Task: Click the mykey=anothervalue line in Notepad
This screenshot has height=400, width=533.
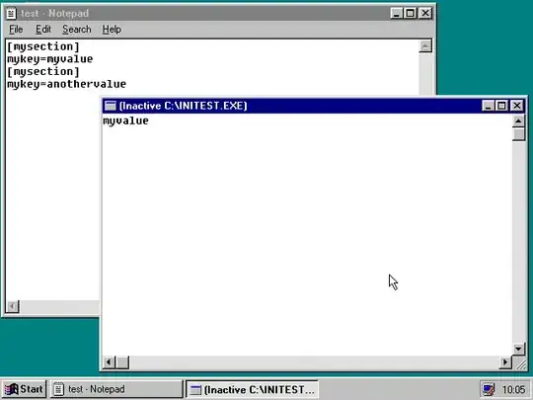Action: [67, 84]
